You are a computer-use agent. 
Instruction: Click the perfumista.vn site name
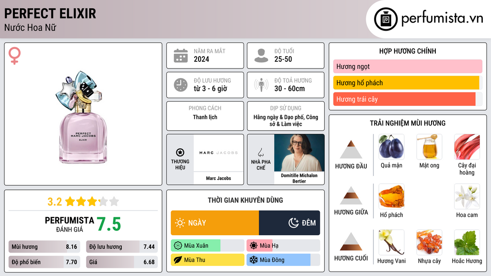[x=442, y=18]
